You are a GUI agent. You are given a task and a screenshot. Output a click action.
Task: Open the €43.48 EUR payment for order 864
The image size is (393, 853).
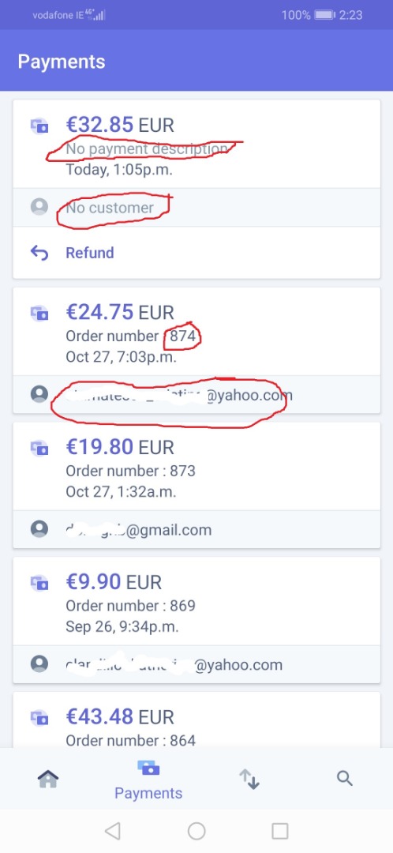[x=196, y=720]
